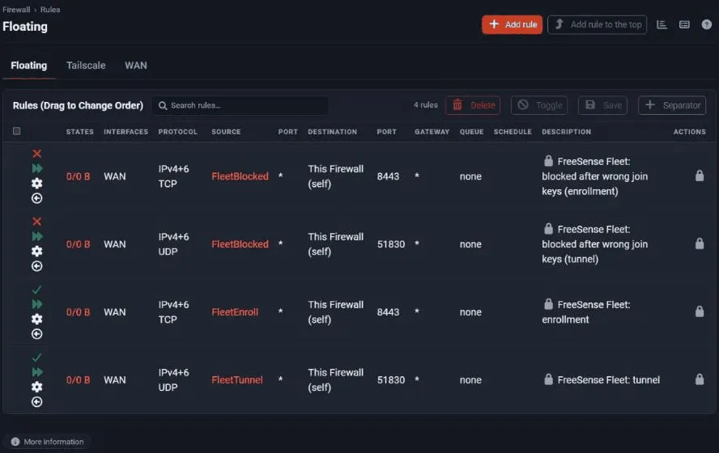Click the actions lock icon for tunnel blocked rule

coord(700,243)
